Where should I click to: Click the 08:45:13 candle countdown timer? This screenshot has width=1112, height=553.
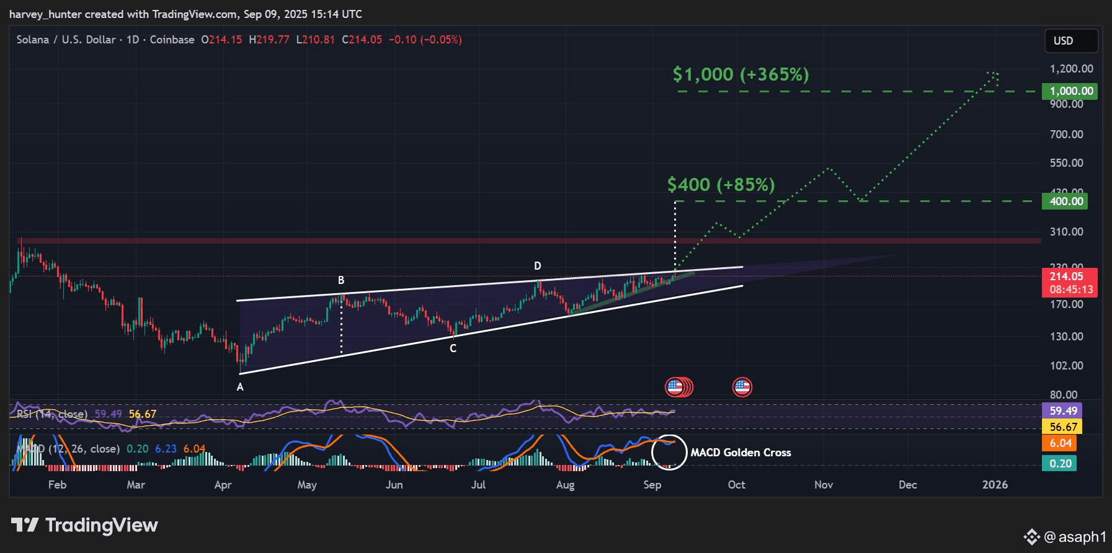(x=1071, y=290)
